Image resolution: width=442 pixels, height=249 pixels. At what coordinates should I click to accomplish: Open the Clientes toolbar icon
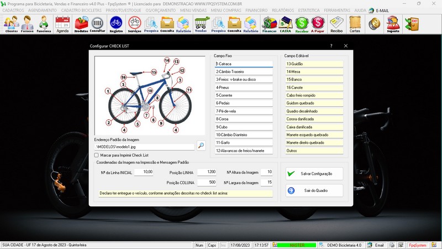click(x=12, y=24)
